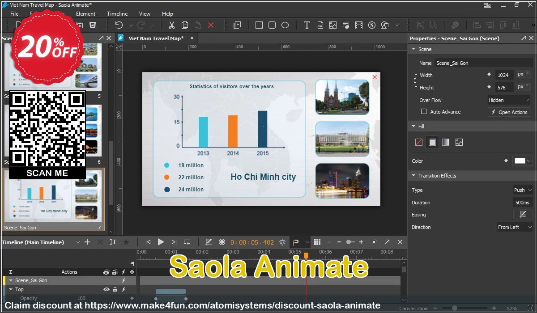This screenshot has width=537, height=313.
Task: Click the Open Actions button
Action: (x=509, y=112)
